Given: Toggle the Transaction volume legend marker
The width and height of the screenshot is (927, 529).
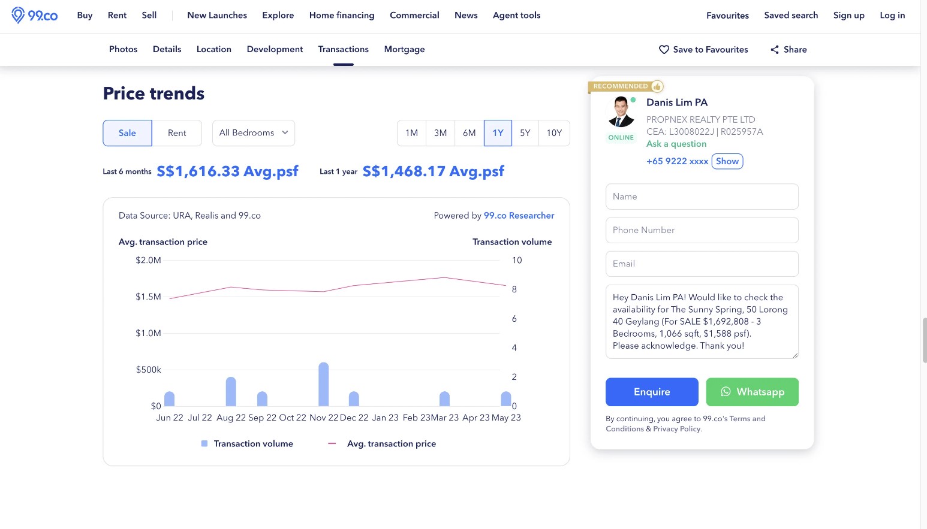Looking at the screenshot, I should [204, 444].
